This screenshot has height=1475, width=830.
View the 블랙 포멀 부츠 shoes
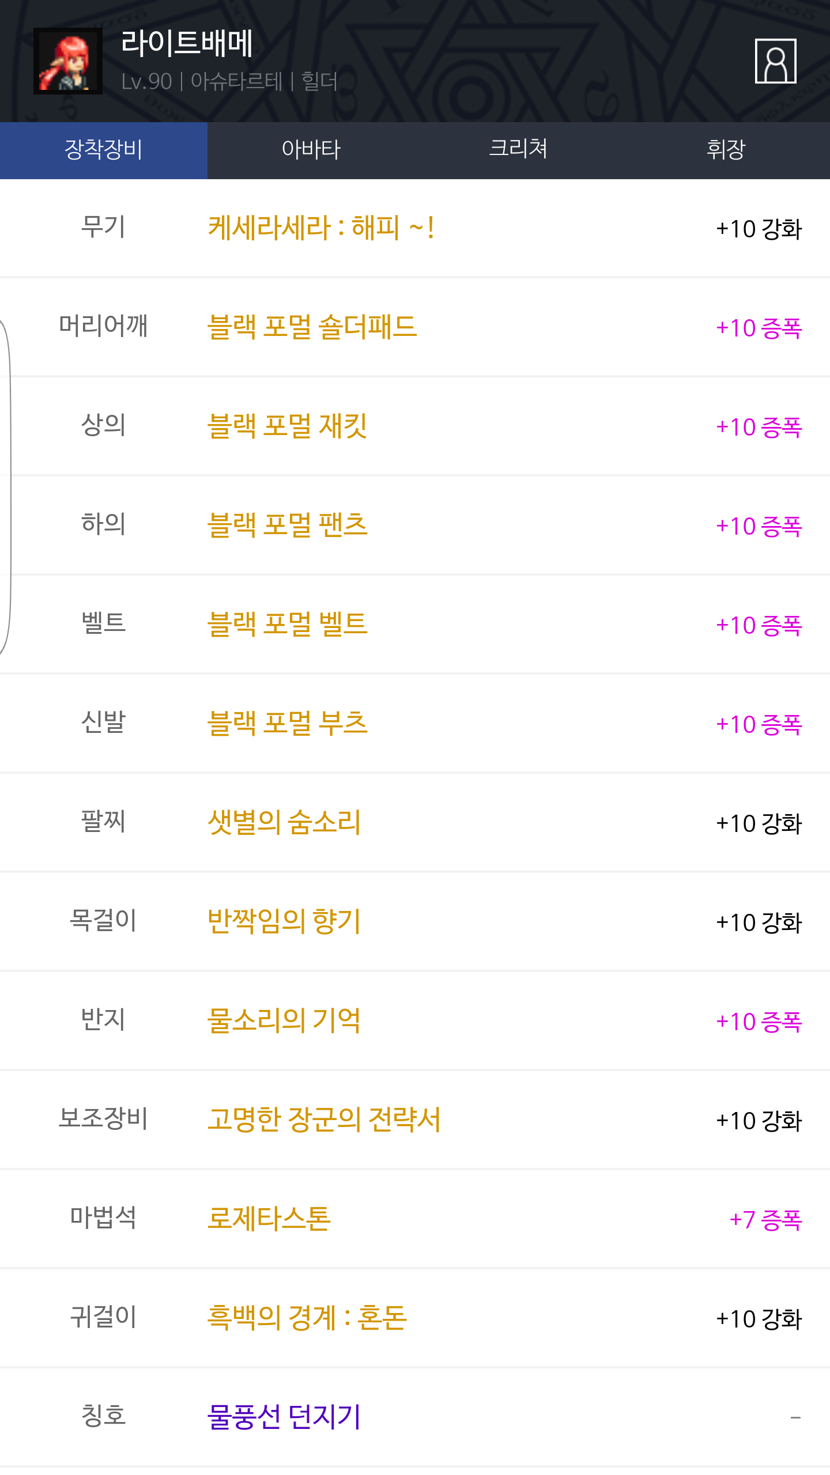(x=287, y=724)
